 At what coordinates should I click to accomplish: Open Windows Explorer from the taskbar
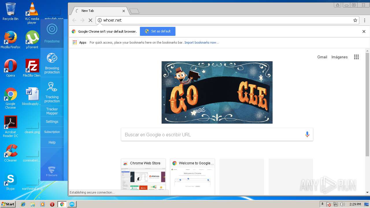[x=33, y=204]
